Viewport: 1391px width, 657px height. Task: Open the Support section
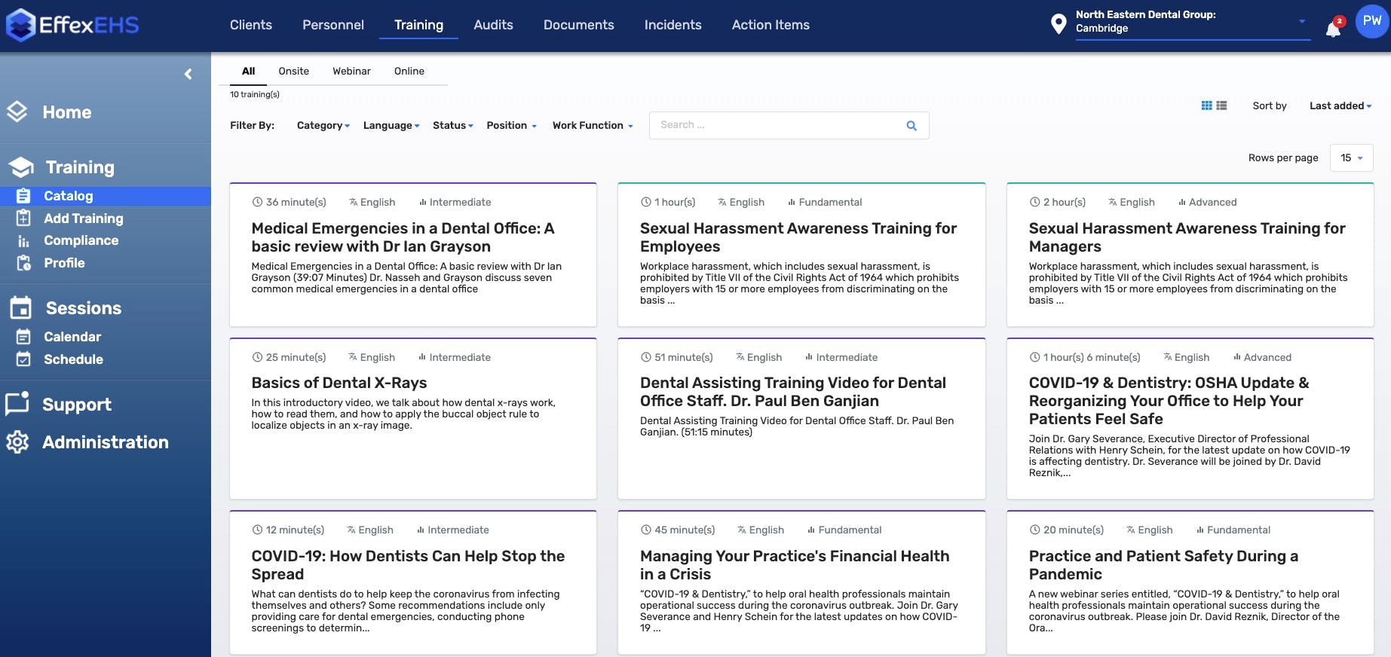click(x=76, y=405)
